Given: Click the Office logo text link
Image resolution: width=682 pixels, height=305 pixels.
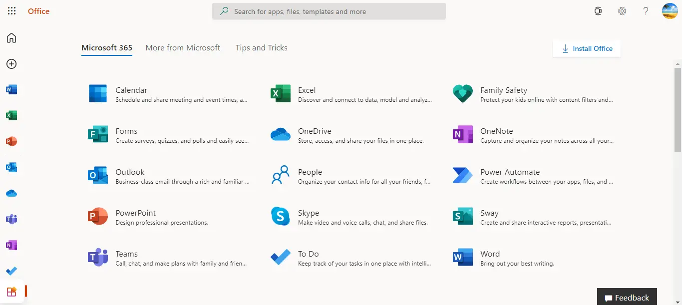Looking at the screenshot, I should point(38,11).
